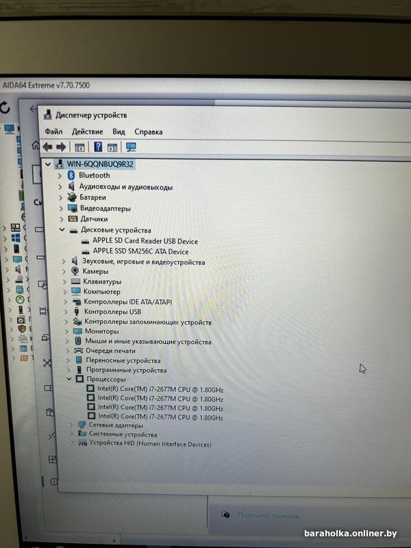Select the Камеры category label

(x=95, y=271)
